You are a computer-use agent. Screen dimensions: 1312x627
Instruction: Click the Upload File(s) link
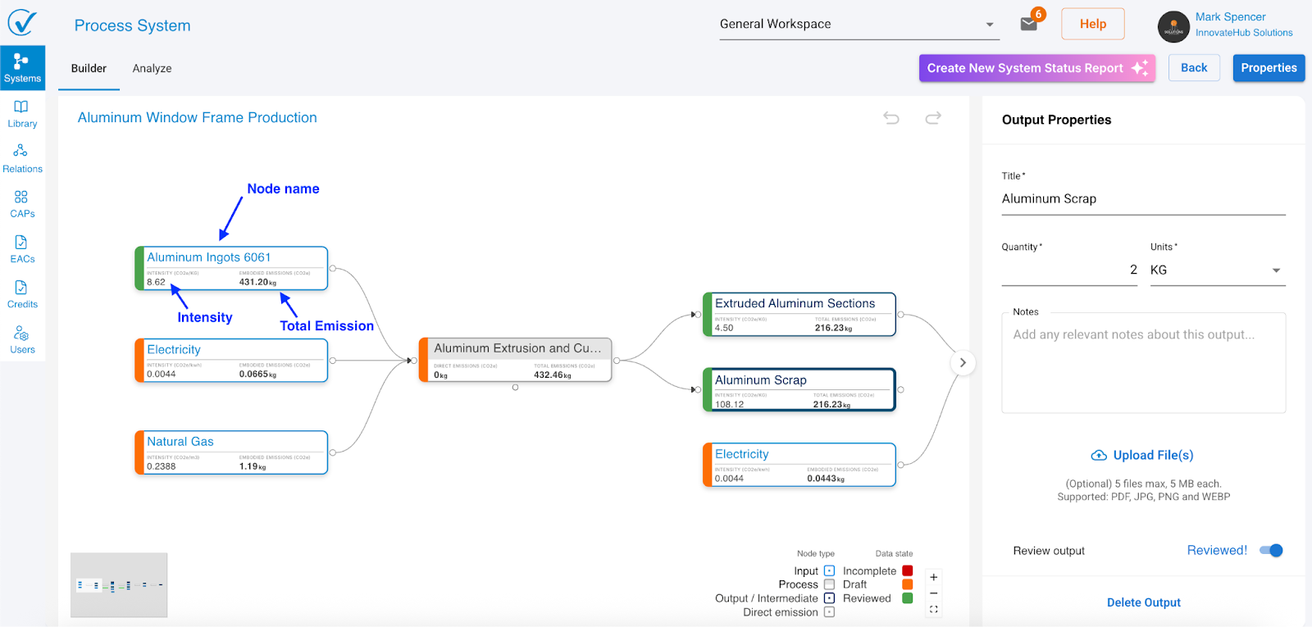coord(1143,455)
